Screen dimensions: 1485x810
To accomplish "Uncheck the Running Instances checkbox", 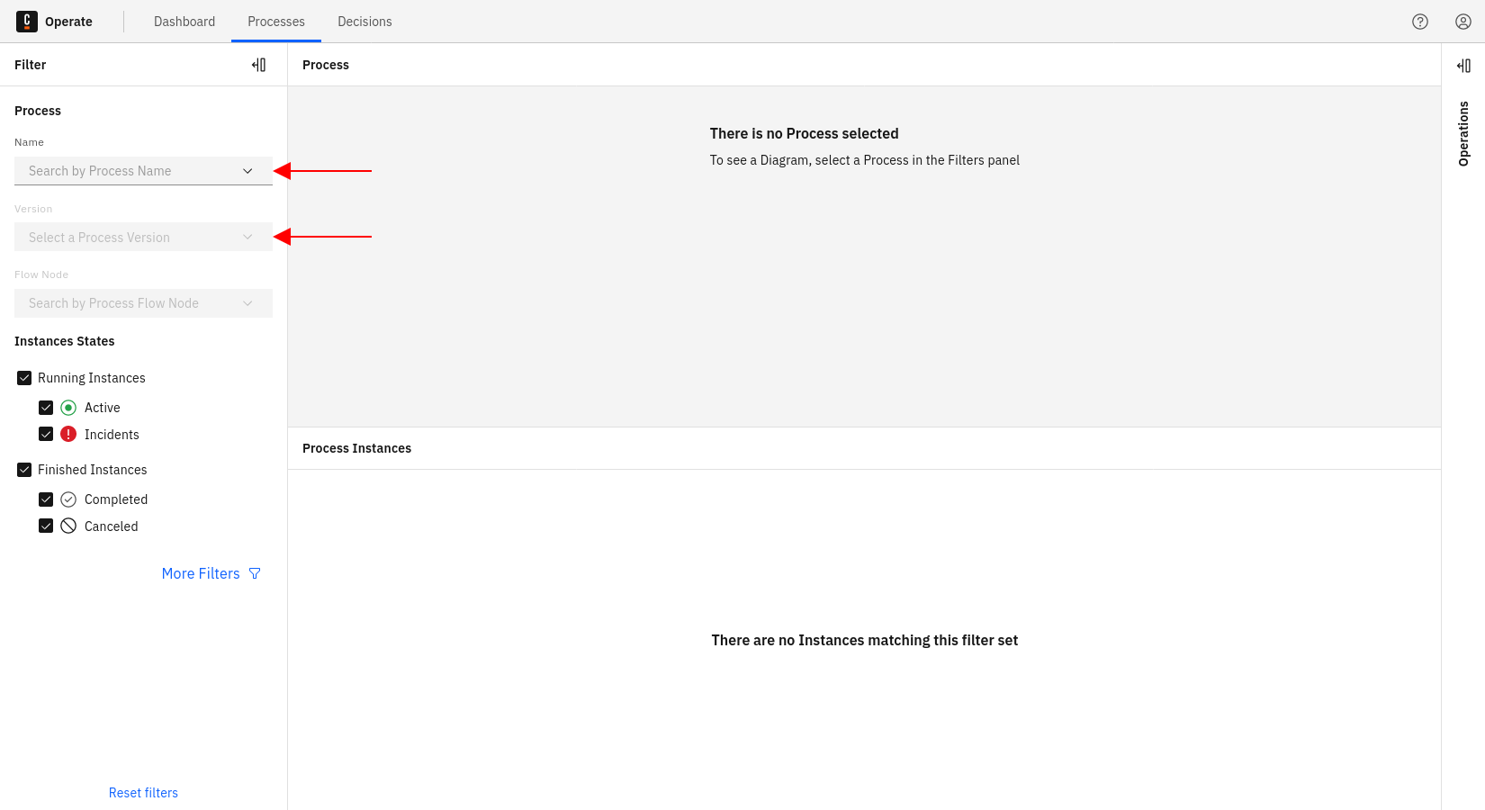I will (x=24, y=378).
